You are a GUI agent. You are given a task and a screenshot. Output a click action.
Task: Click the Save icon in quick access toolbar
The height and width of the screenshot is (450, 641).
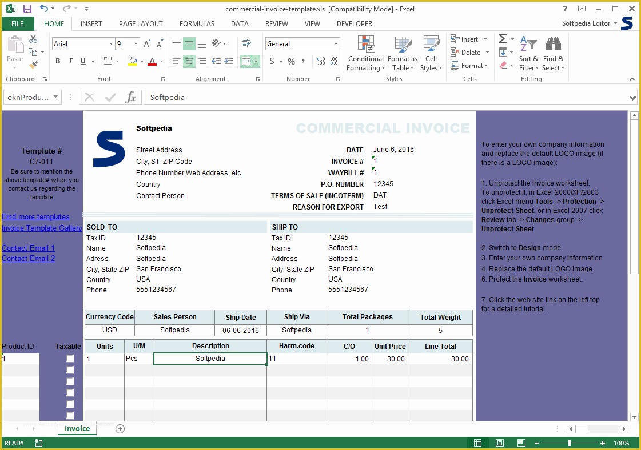point(27,9)
